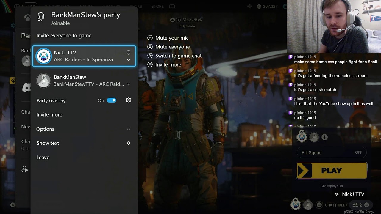Click the 'let's get a clash match' message

[x=315, y=90]
